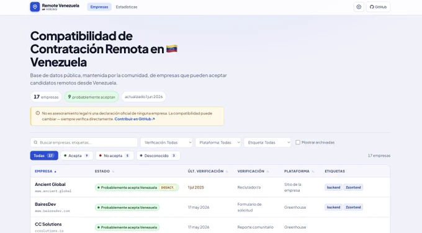
Task: Click the actualizado 1 jun 2026 pill
Action: [x=144, y=97]
